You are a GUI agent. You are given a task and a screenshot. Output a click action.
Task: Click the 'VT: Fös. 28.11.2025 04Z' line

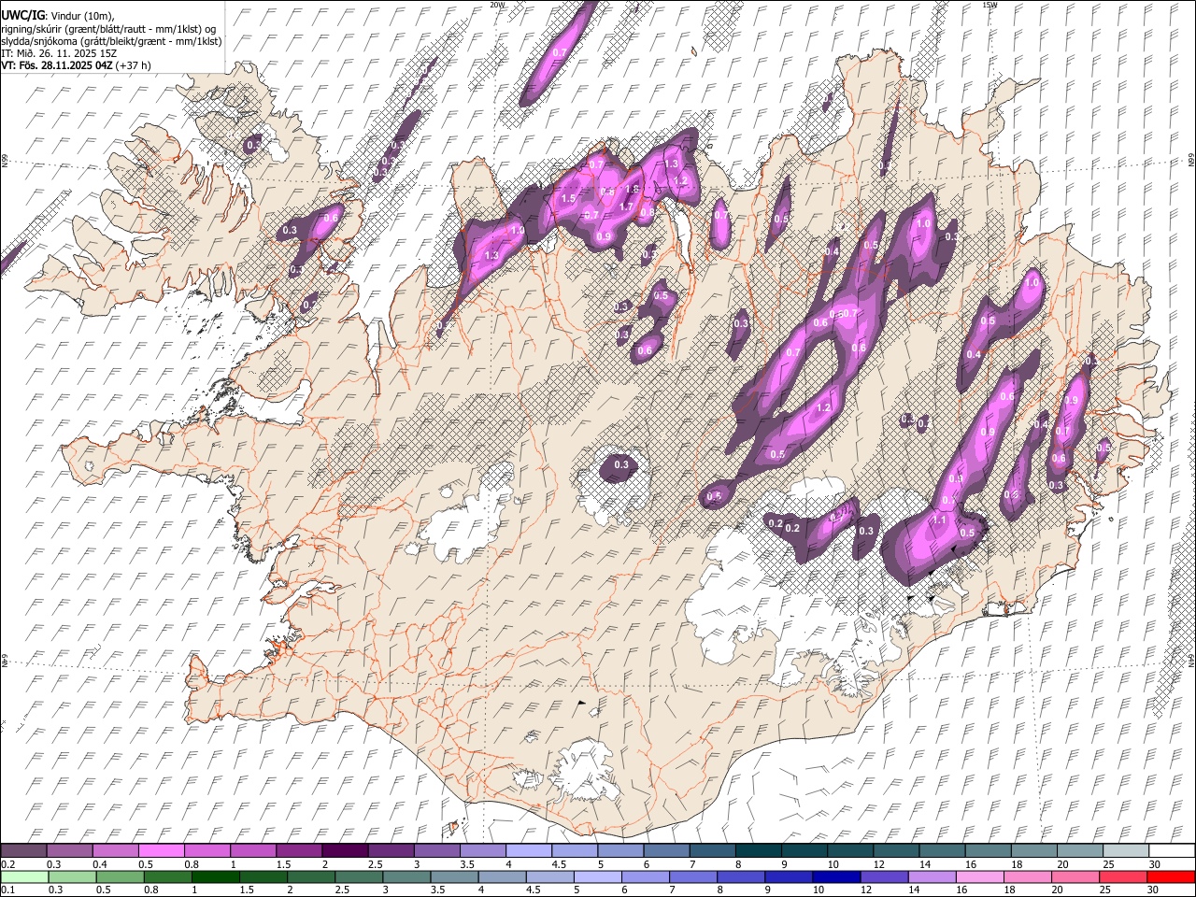click(57, 65)
